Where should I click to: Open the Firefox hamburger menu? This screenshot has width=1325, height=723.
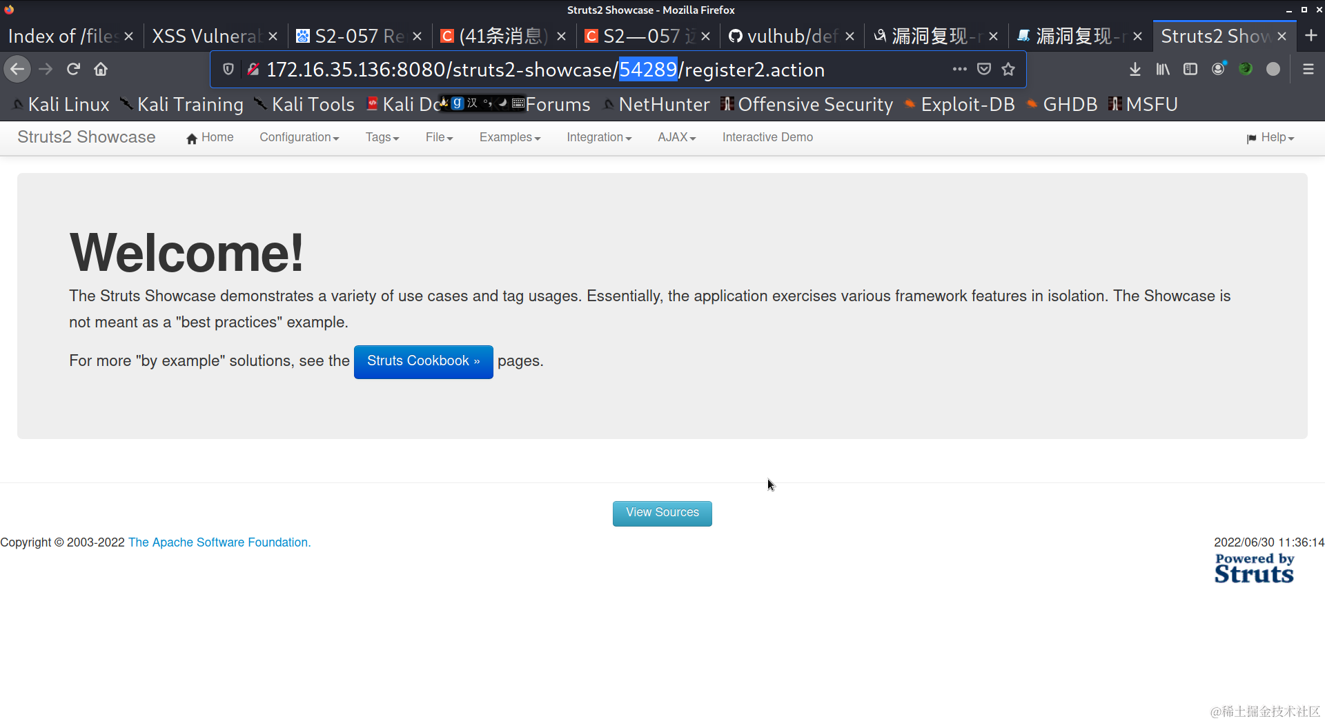pyautogui.click(x=1308, y=69)
